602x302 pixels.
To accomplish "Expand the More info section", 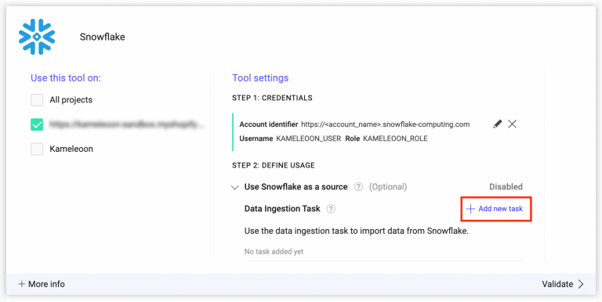I will click(x=42, y=284).
